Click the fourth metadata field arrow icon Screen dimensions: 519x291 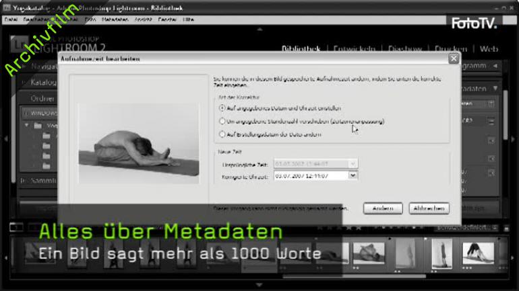(x=491, y=159)
